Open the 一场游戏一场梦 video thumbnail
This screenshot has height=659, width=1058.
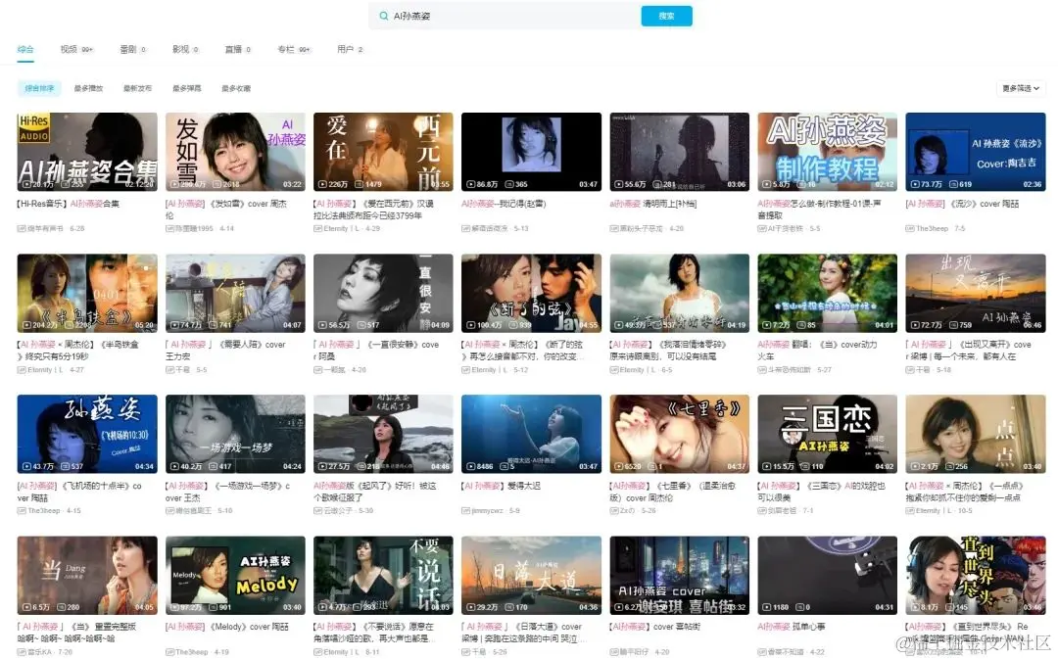(235, 434)
